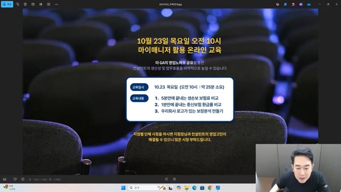
Task: Click the presenter webcam overlay
Action: click(x=298, y=168)
